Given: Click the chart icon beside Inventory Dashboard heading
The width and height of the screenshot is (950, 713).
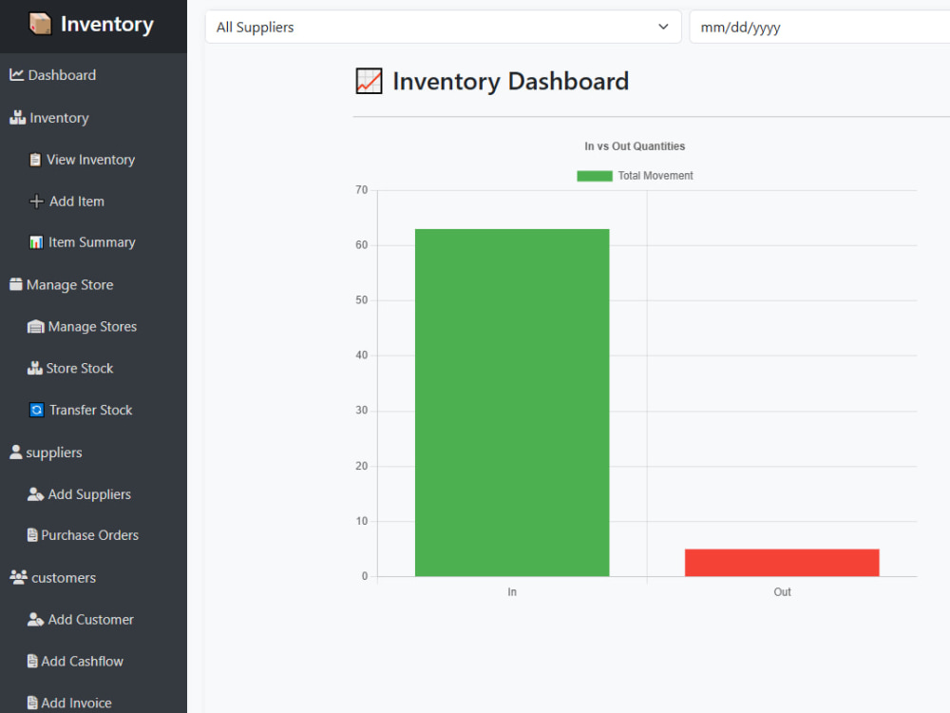Looking at the screenshot, I should (x=369, y=81).
